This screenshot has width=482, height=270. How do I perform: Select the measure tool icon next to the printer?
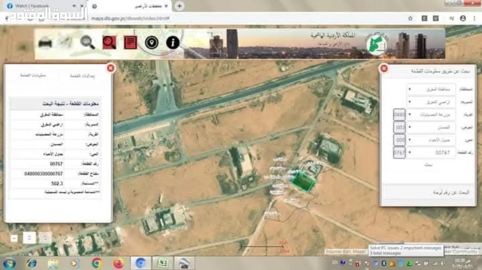[65, 42]
